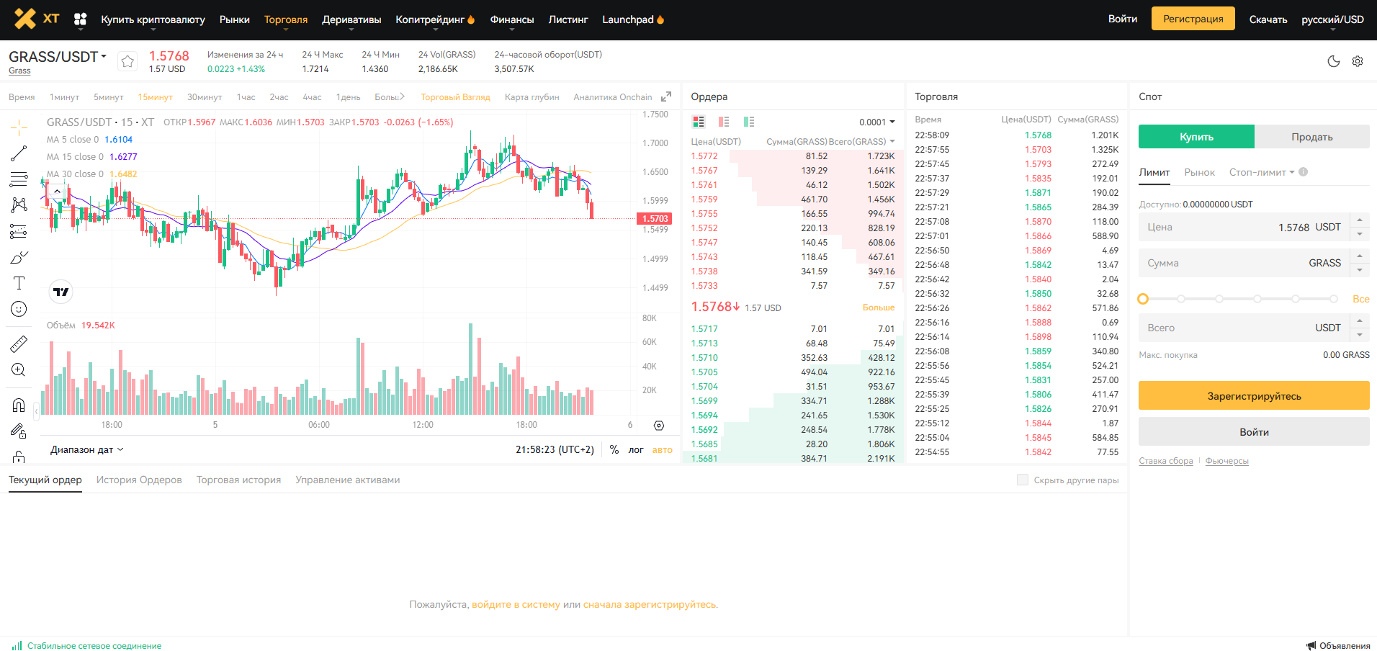Viewport: 1377px width, 651px height.
Task: Switch to Продать sell side
Action: pos(1312,137)
